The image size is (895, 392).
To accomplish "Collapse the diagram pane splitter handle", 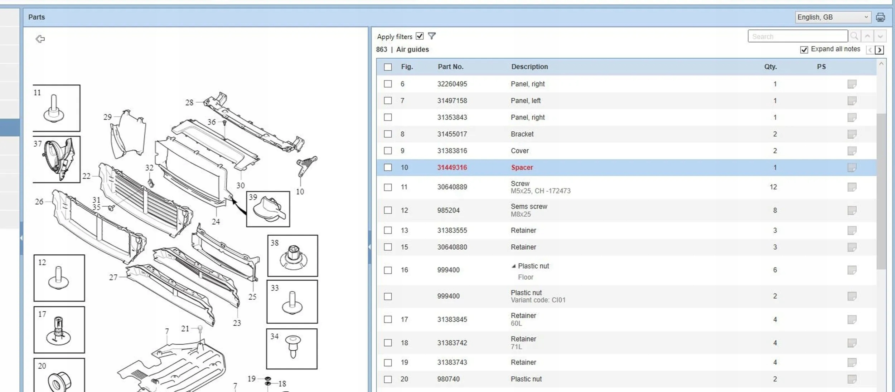I will (369, 247).
